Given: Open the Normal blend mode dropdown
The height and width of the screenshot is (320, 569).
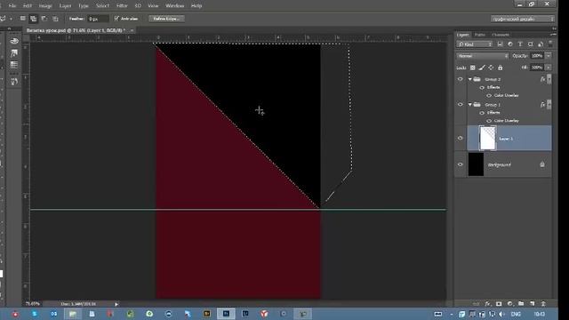Looking at the screenshot, I should [482, 56].
